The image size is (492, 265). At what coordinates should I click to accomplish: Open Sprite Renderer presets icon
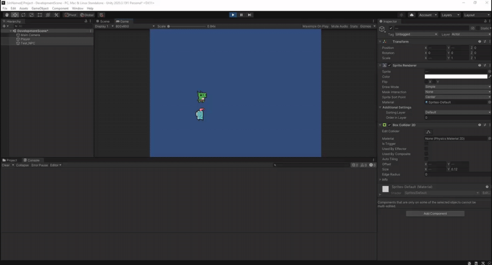click(x=485, y=65)
